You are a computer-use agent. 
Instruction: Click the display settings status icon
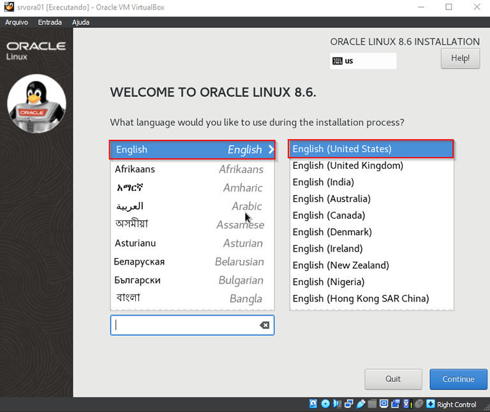[383, 404]
